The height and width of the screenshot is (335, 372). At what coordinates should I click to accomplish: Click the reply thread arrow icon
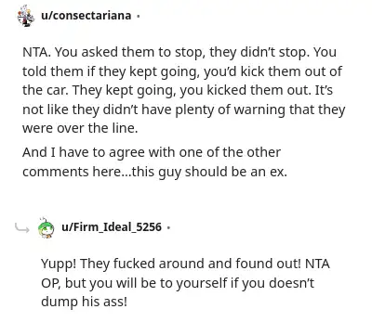[22, 228]
